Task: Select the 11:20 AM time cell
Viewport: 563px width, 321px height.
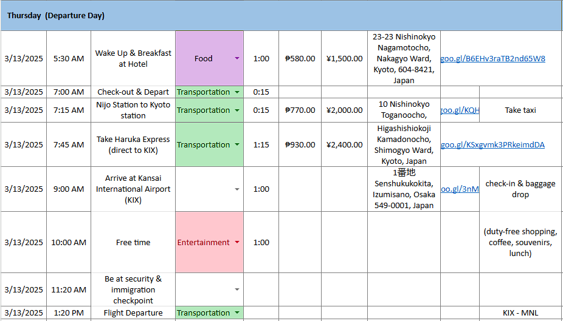Action: [x=69, y=289]
